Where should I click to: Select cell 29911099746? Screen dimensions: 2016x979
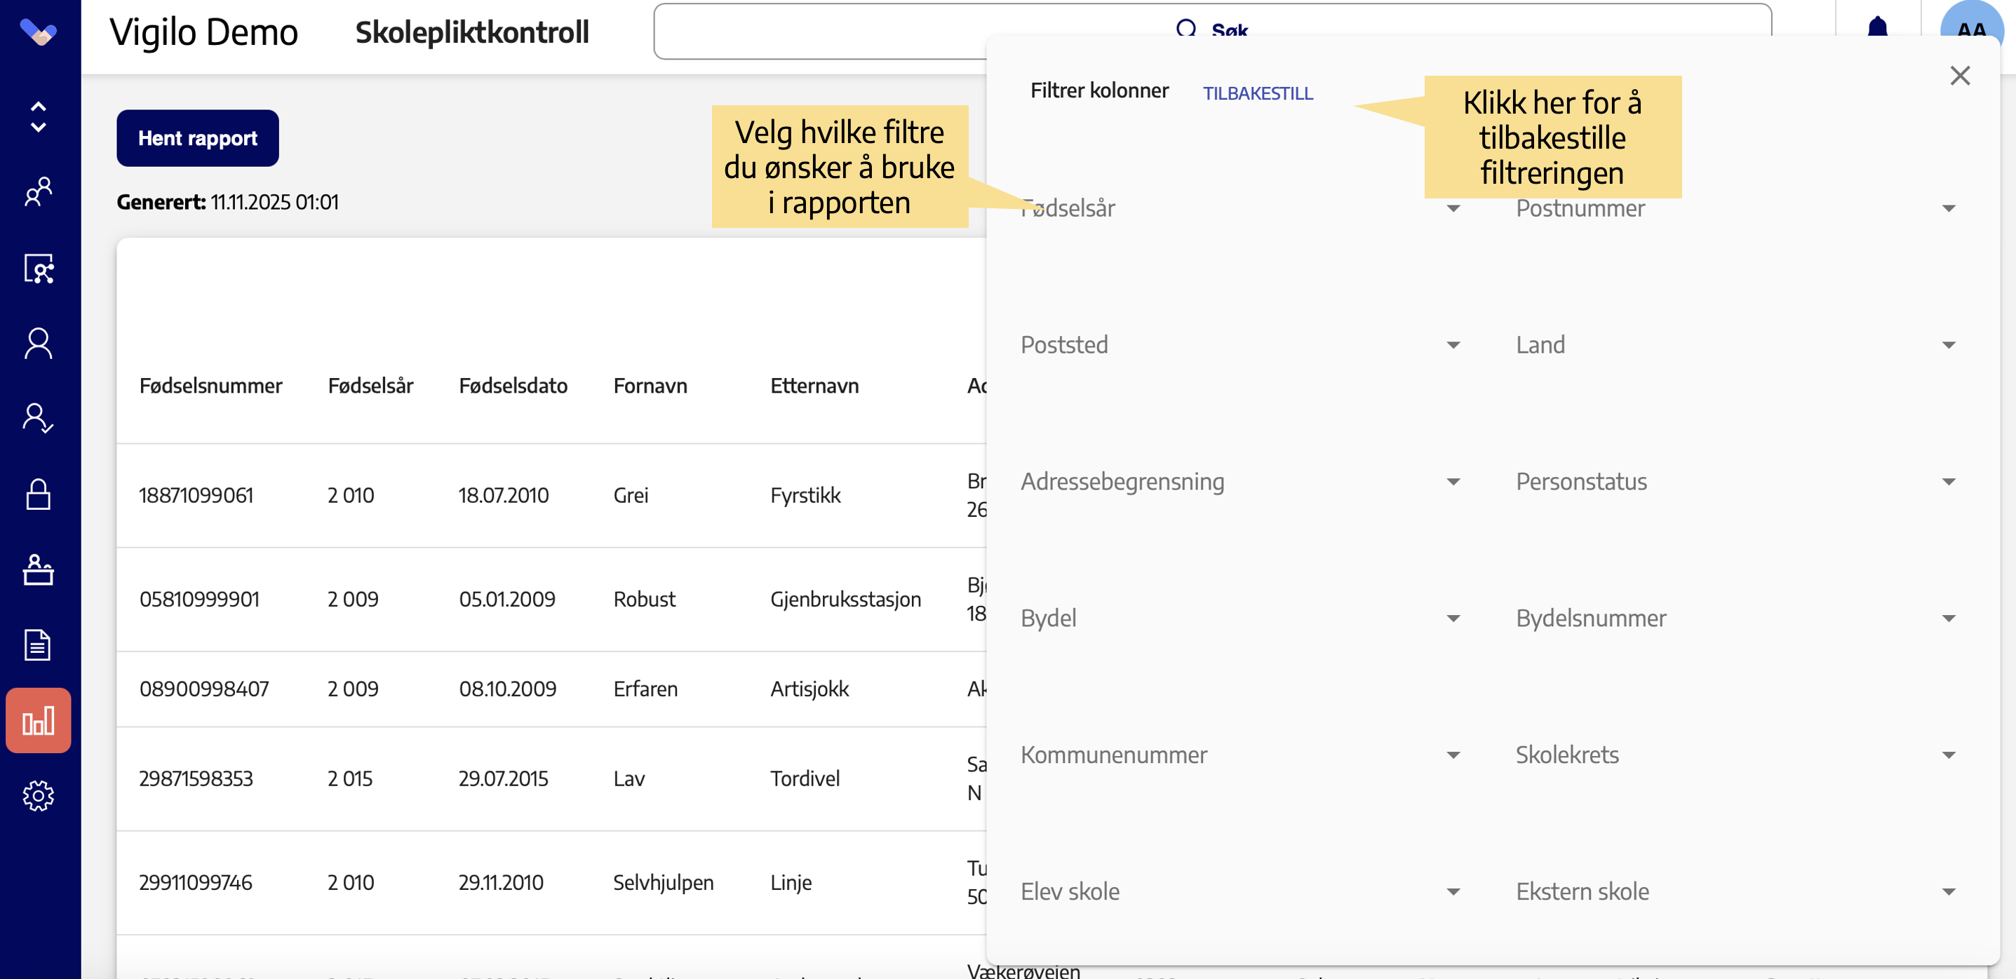coord(196,883)
